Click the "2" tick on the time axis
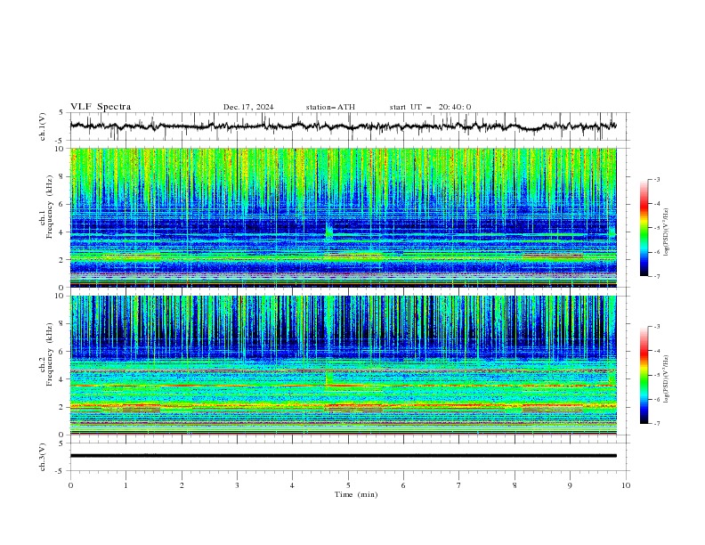The width and height of the screenshot is (705, 545). 182,485
